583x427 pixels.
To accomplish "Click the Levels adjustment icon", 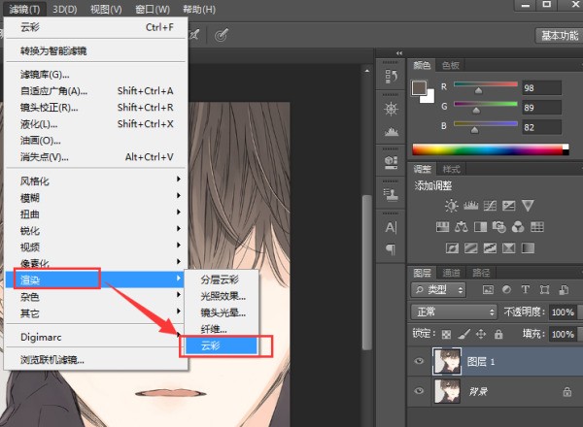I will pyautogui.click(x=470, y=205).
